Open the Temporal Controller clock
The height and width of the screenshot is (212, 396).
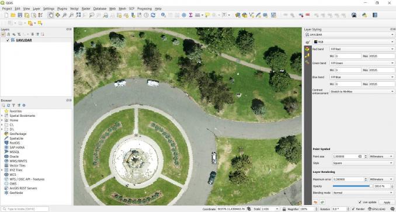point(146,15)
